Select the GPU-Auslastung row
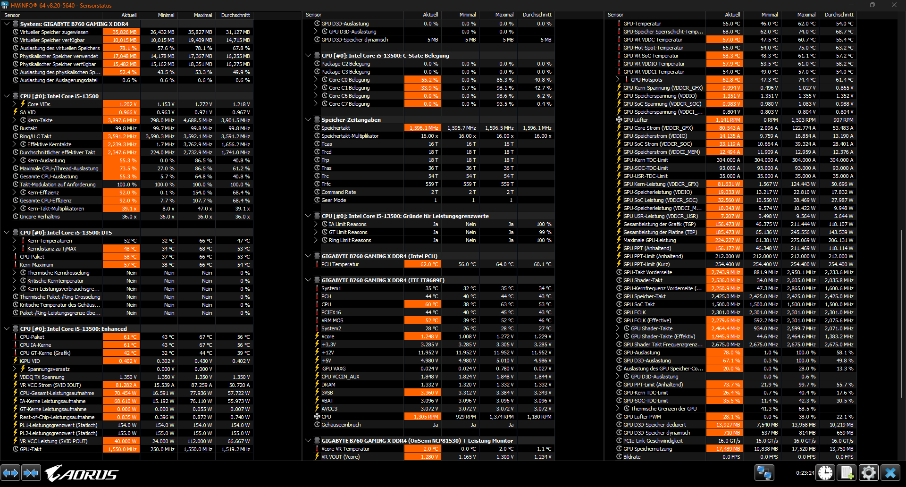This screenshot has height=487, width=906. click(x=730, y=353)
